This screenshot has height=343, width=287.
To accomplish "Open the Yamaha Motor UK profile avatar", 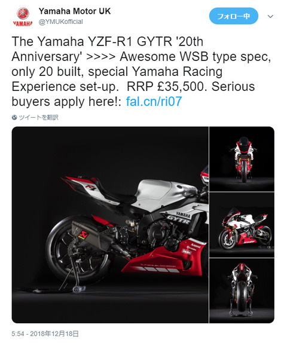I will coord(23,16).
